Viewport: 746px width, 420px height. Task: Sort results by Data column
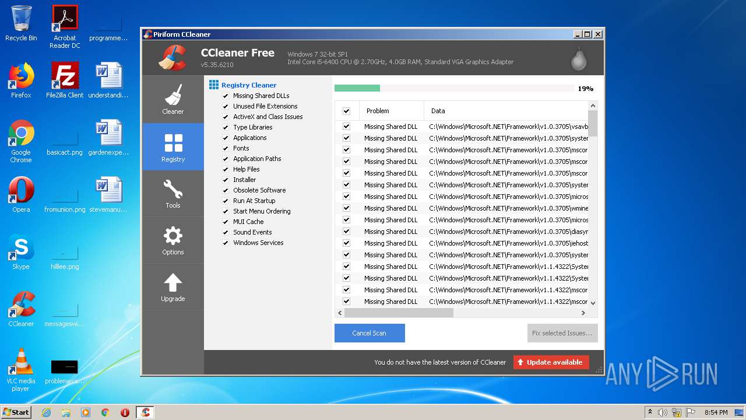point(506,111)
